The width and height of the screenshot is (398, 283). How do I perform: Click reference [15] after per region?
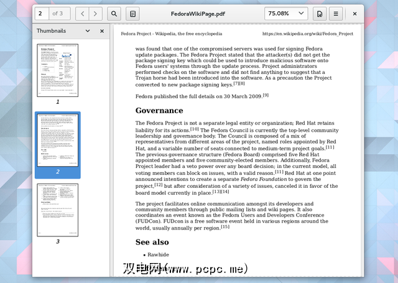(225, 226)
